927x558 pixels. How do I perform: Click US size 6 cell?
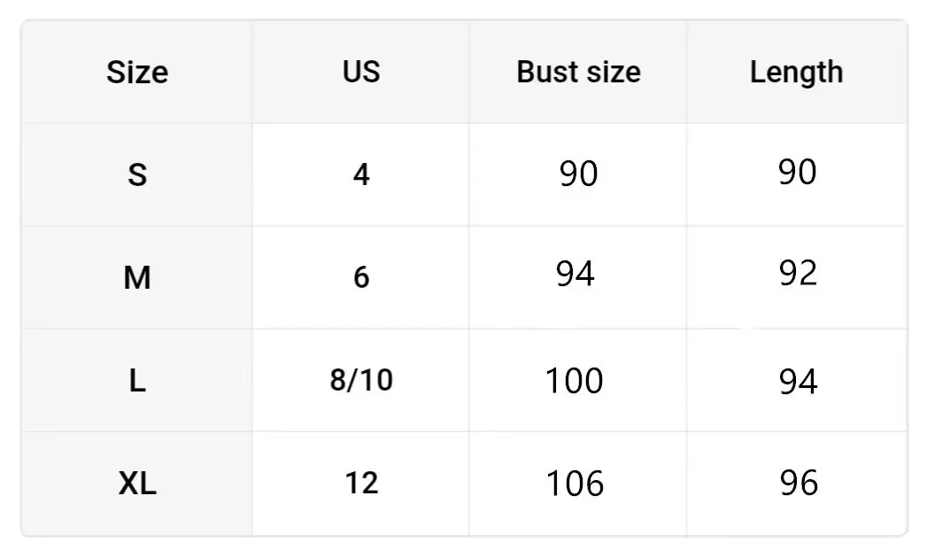click(361, 278)
